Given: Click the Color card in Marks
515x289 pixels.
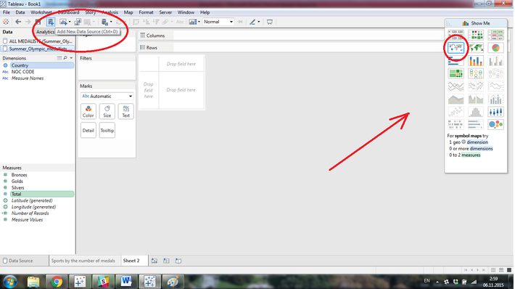Looking at the screenshot, I should click(88, 111).
